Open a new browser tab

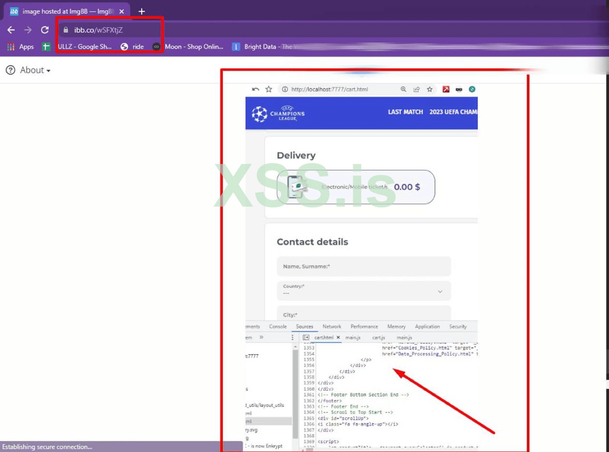141,11
